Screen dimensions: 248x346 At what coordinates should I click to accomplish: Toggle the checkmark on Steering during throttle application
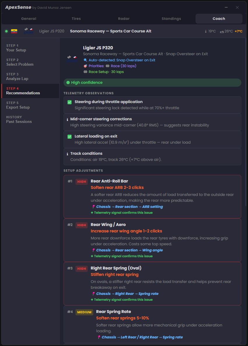tap(69, 102)
